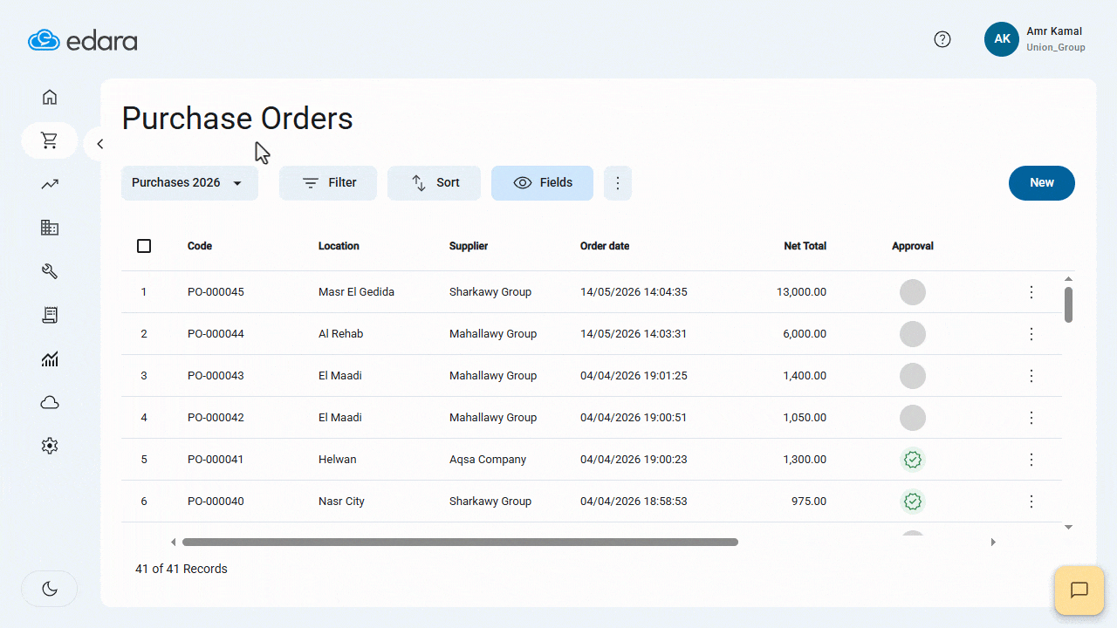Open the reports chart sidebar icon
1117x628 pixels.
coord(50,358)
